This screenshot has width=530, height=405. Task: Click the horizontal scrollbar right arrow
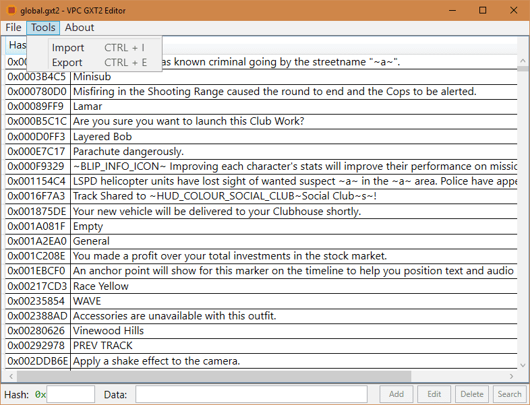tap(511, 376)
